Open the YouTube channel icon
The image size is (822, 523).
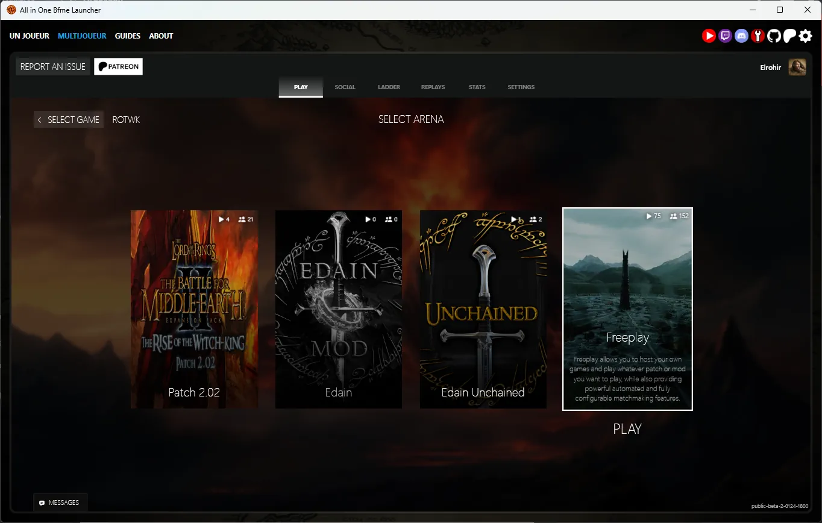coord(709,36)
